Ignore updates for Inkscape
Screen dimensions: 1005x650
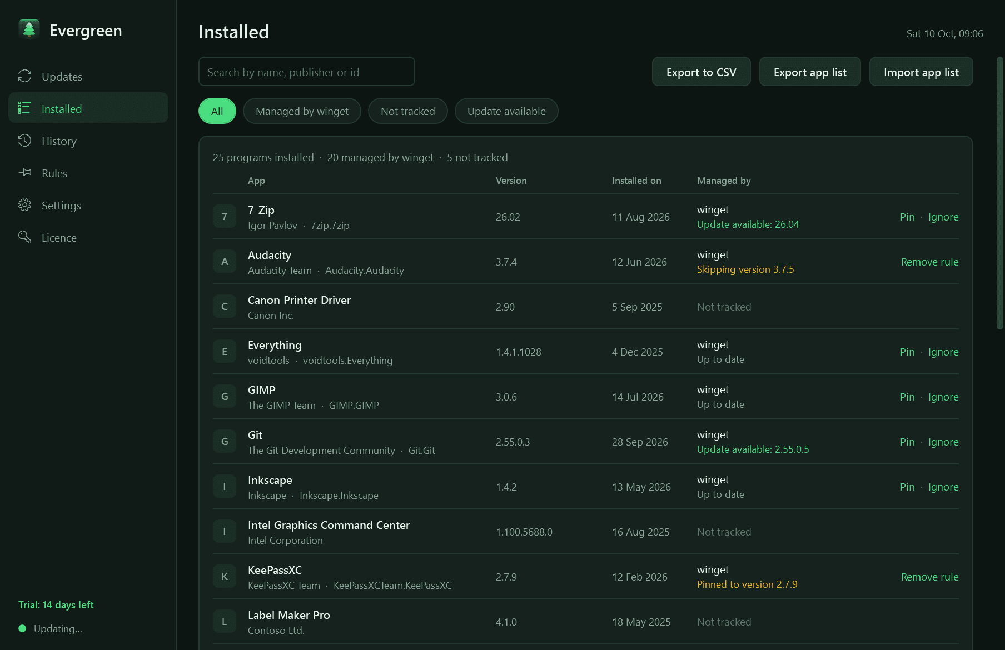(943, 487)
